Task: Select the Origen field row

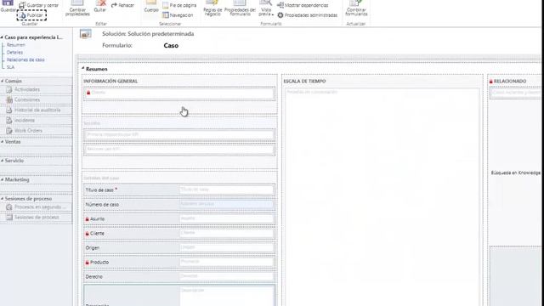Action: point(179,247)
